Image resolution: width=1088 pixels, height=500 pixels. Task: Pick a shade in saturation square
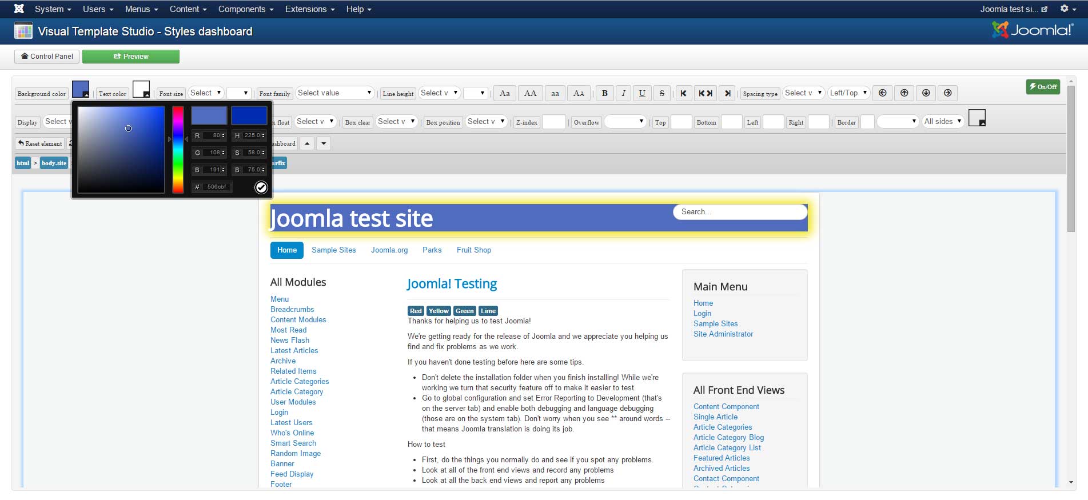121,150
